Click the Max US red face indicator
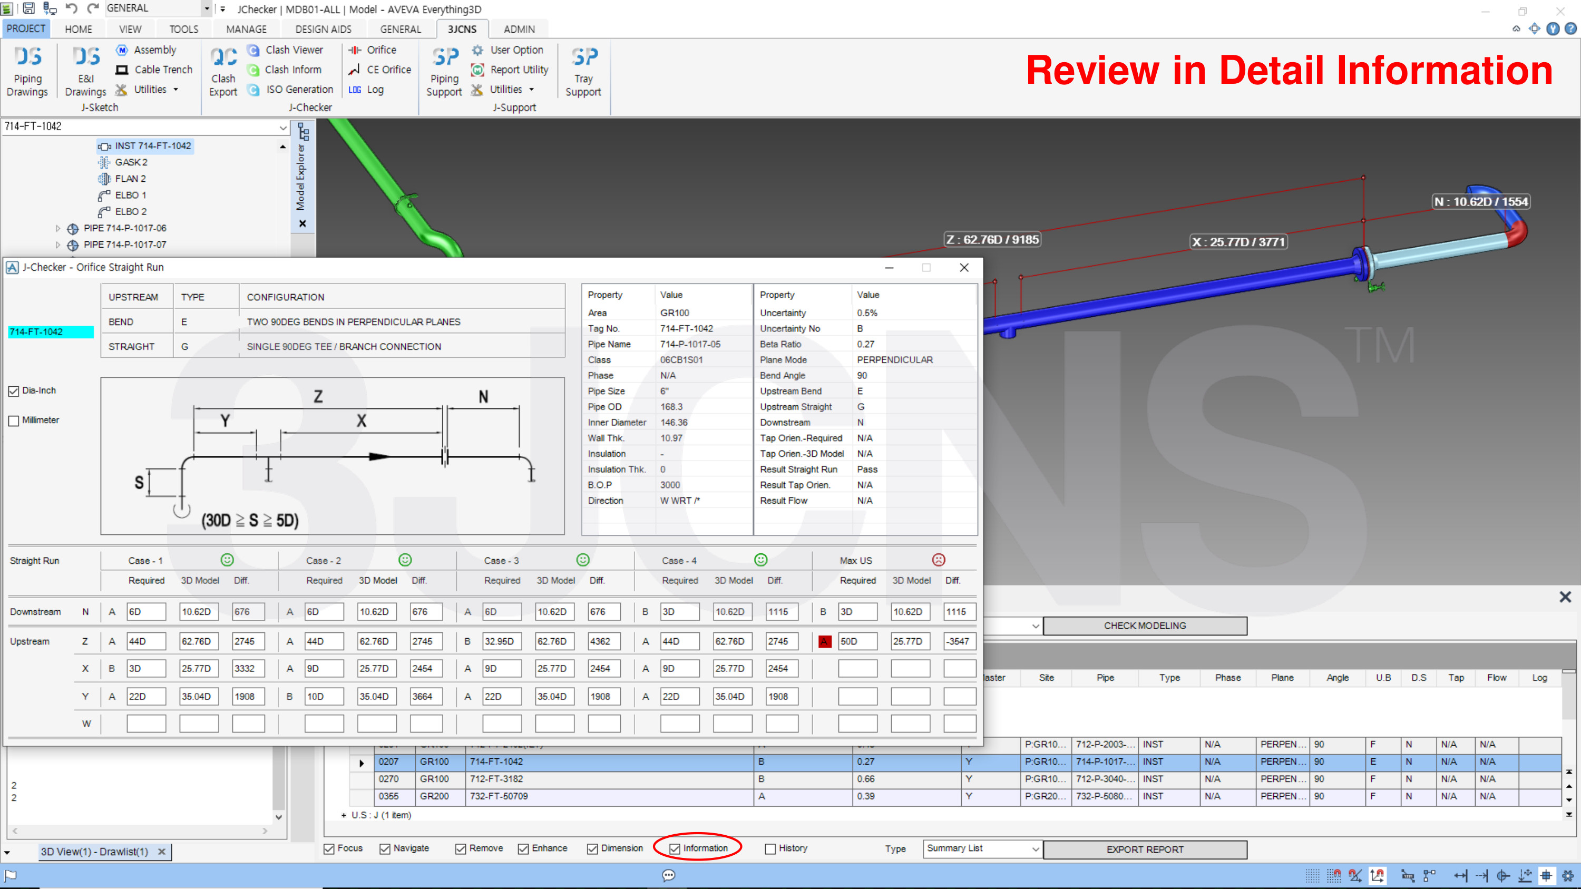This screenshot has height=889, width=1581. pos(939,560)
